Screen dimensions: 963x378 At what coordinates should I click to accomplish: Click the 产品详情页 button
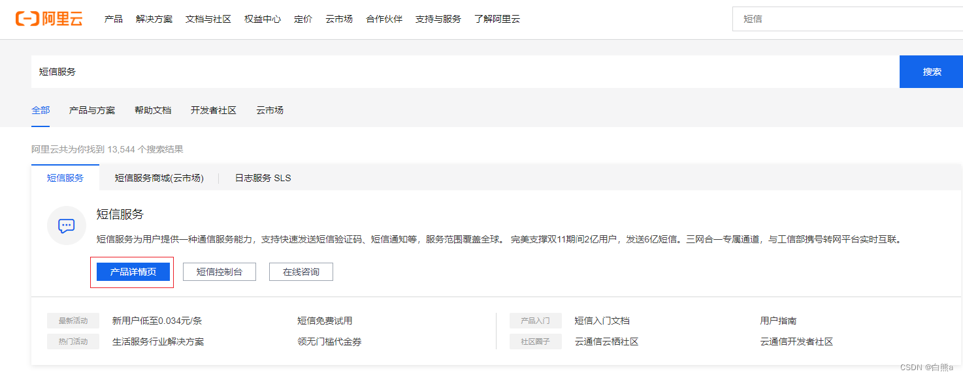coord(133,272)
